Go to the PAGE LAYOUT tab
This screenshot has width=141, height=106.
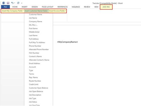tap(47, 7)
